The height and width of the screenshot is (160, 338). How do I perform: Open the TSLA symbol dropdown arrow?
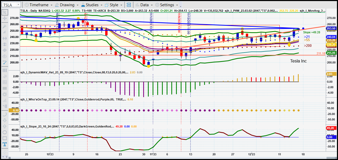click(x=19, y=5)
